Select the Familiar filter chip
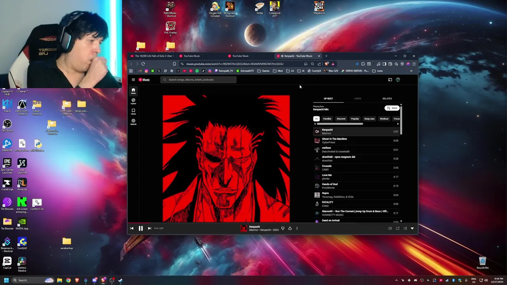The width and height of the screenshot is (507, 285). [x=327, y=119]
